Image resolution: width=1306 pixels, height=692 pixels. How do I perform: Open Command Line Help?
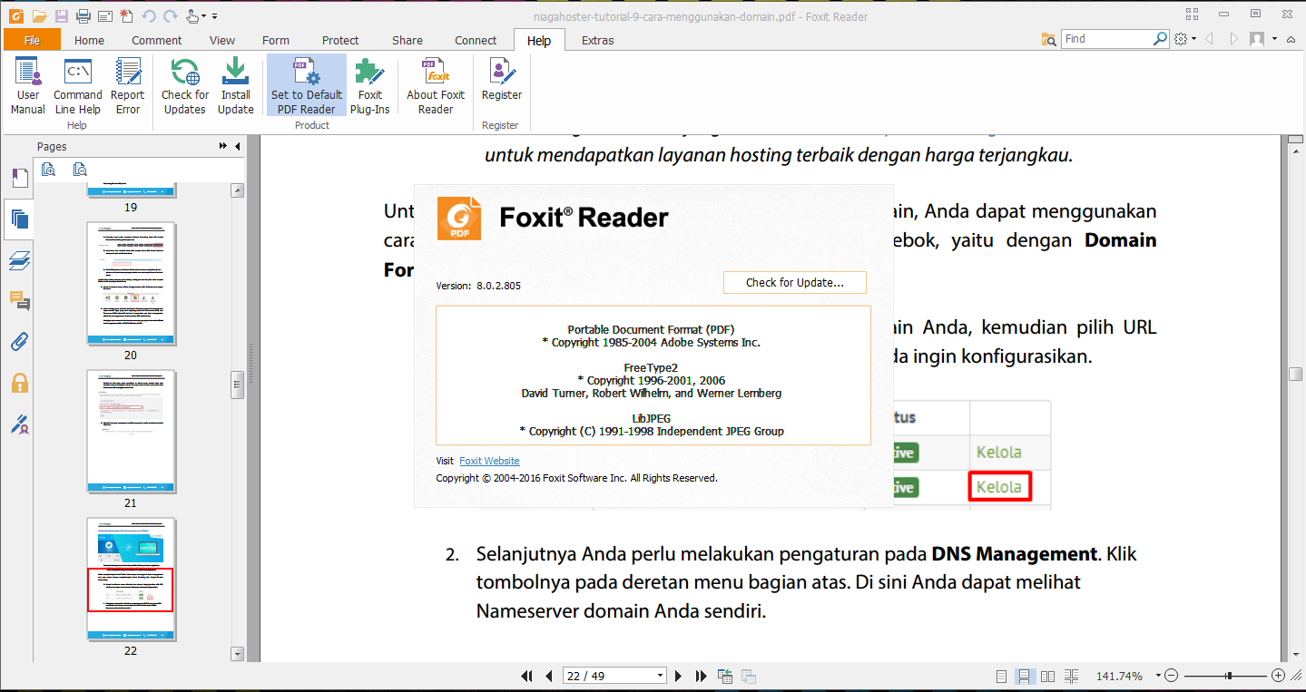78,86
